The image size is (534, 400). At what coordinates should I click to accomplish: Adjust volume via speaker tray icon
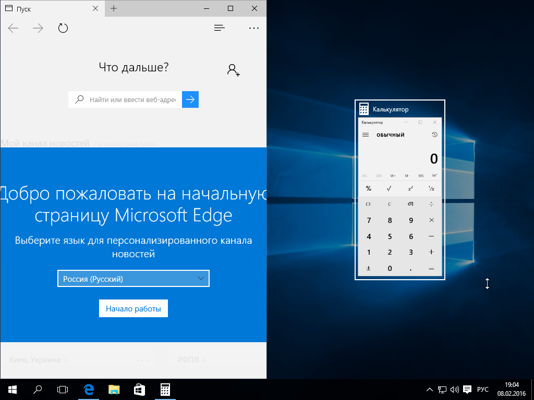pos(454,389)
